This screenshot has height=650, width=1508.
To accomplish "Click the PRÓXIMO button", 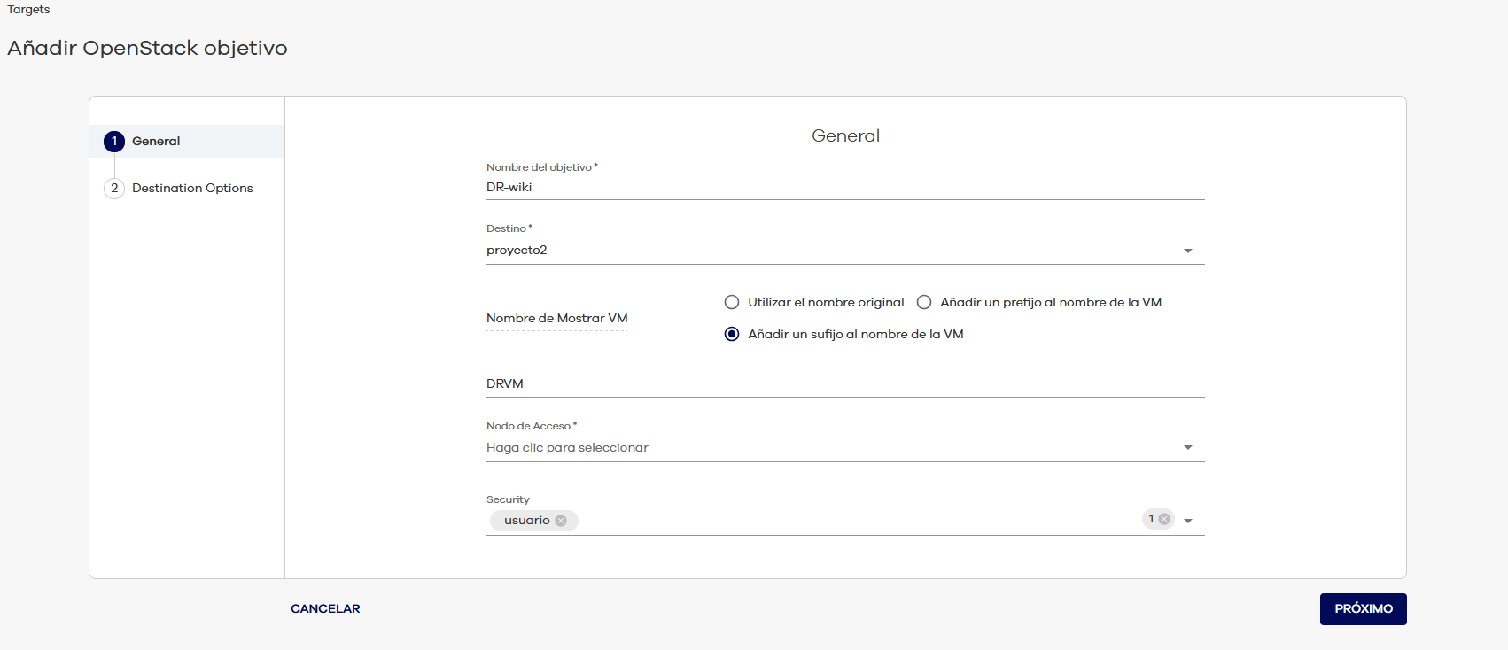I will pos(1363,609).
